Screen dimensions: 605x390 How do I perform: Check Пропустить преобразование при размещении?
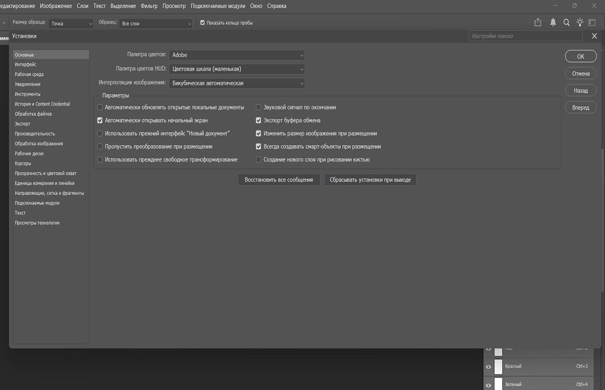click(100, 147)
